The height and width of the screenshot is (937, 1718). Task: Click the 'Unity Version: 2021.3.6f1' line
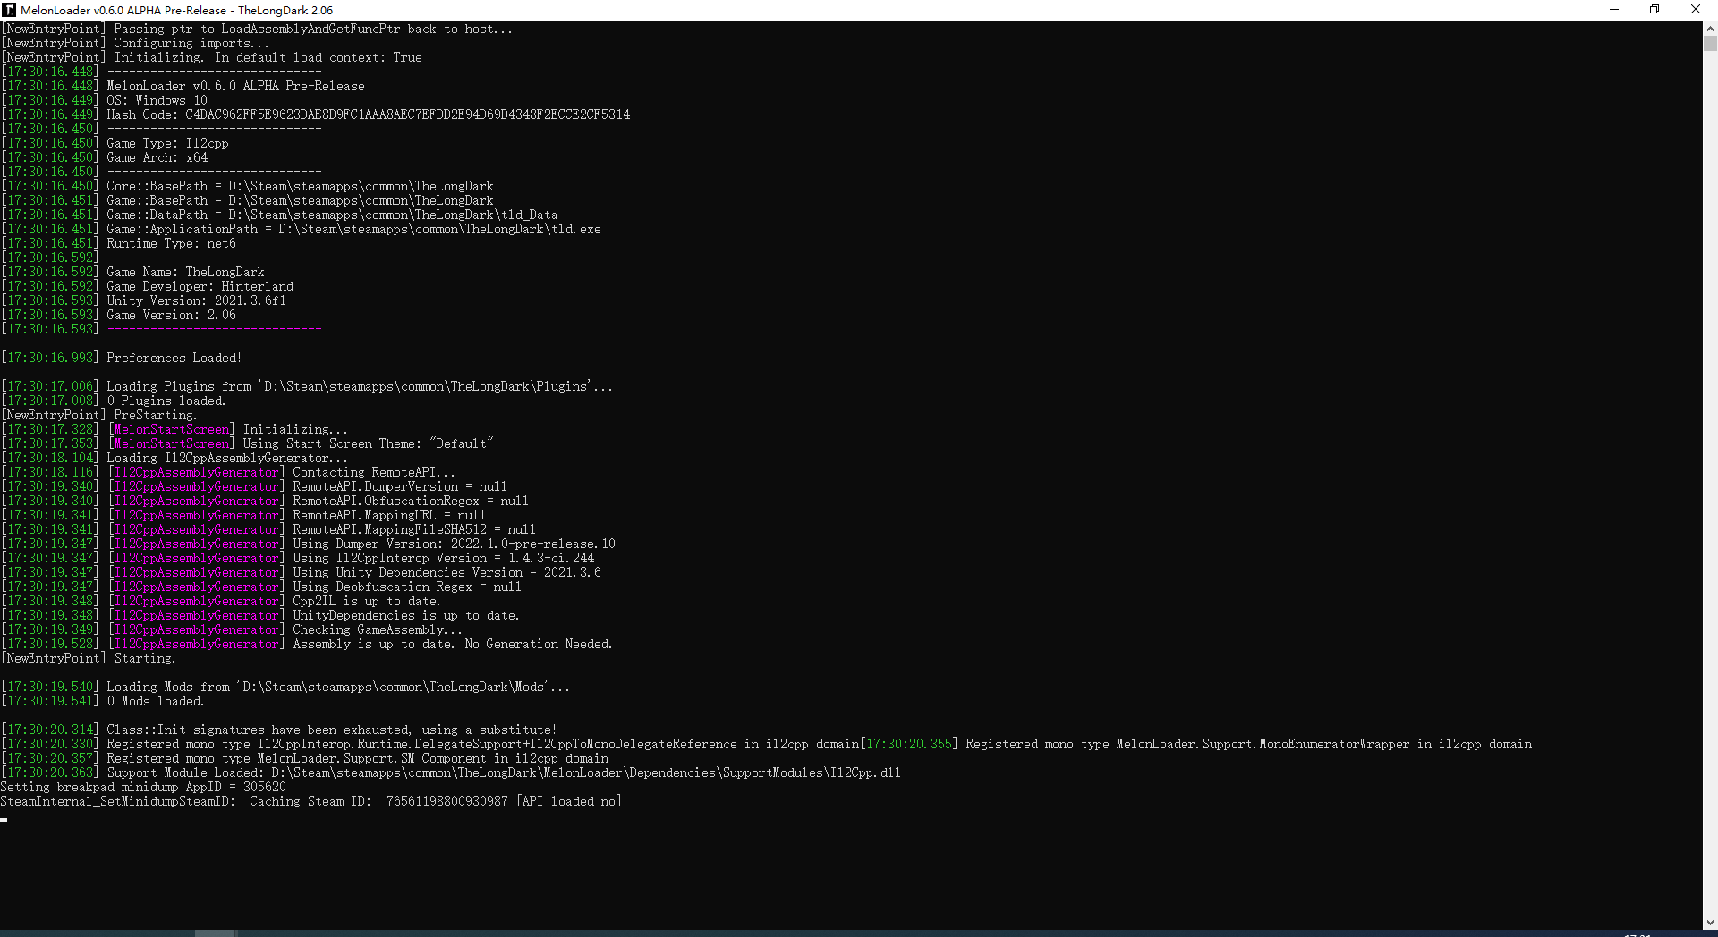pos(144,300)
